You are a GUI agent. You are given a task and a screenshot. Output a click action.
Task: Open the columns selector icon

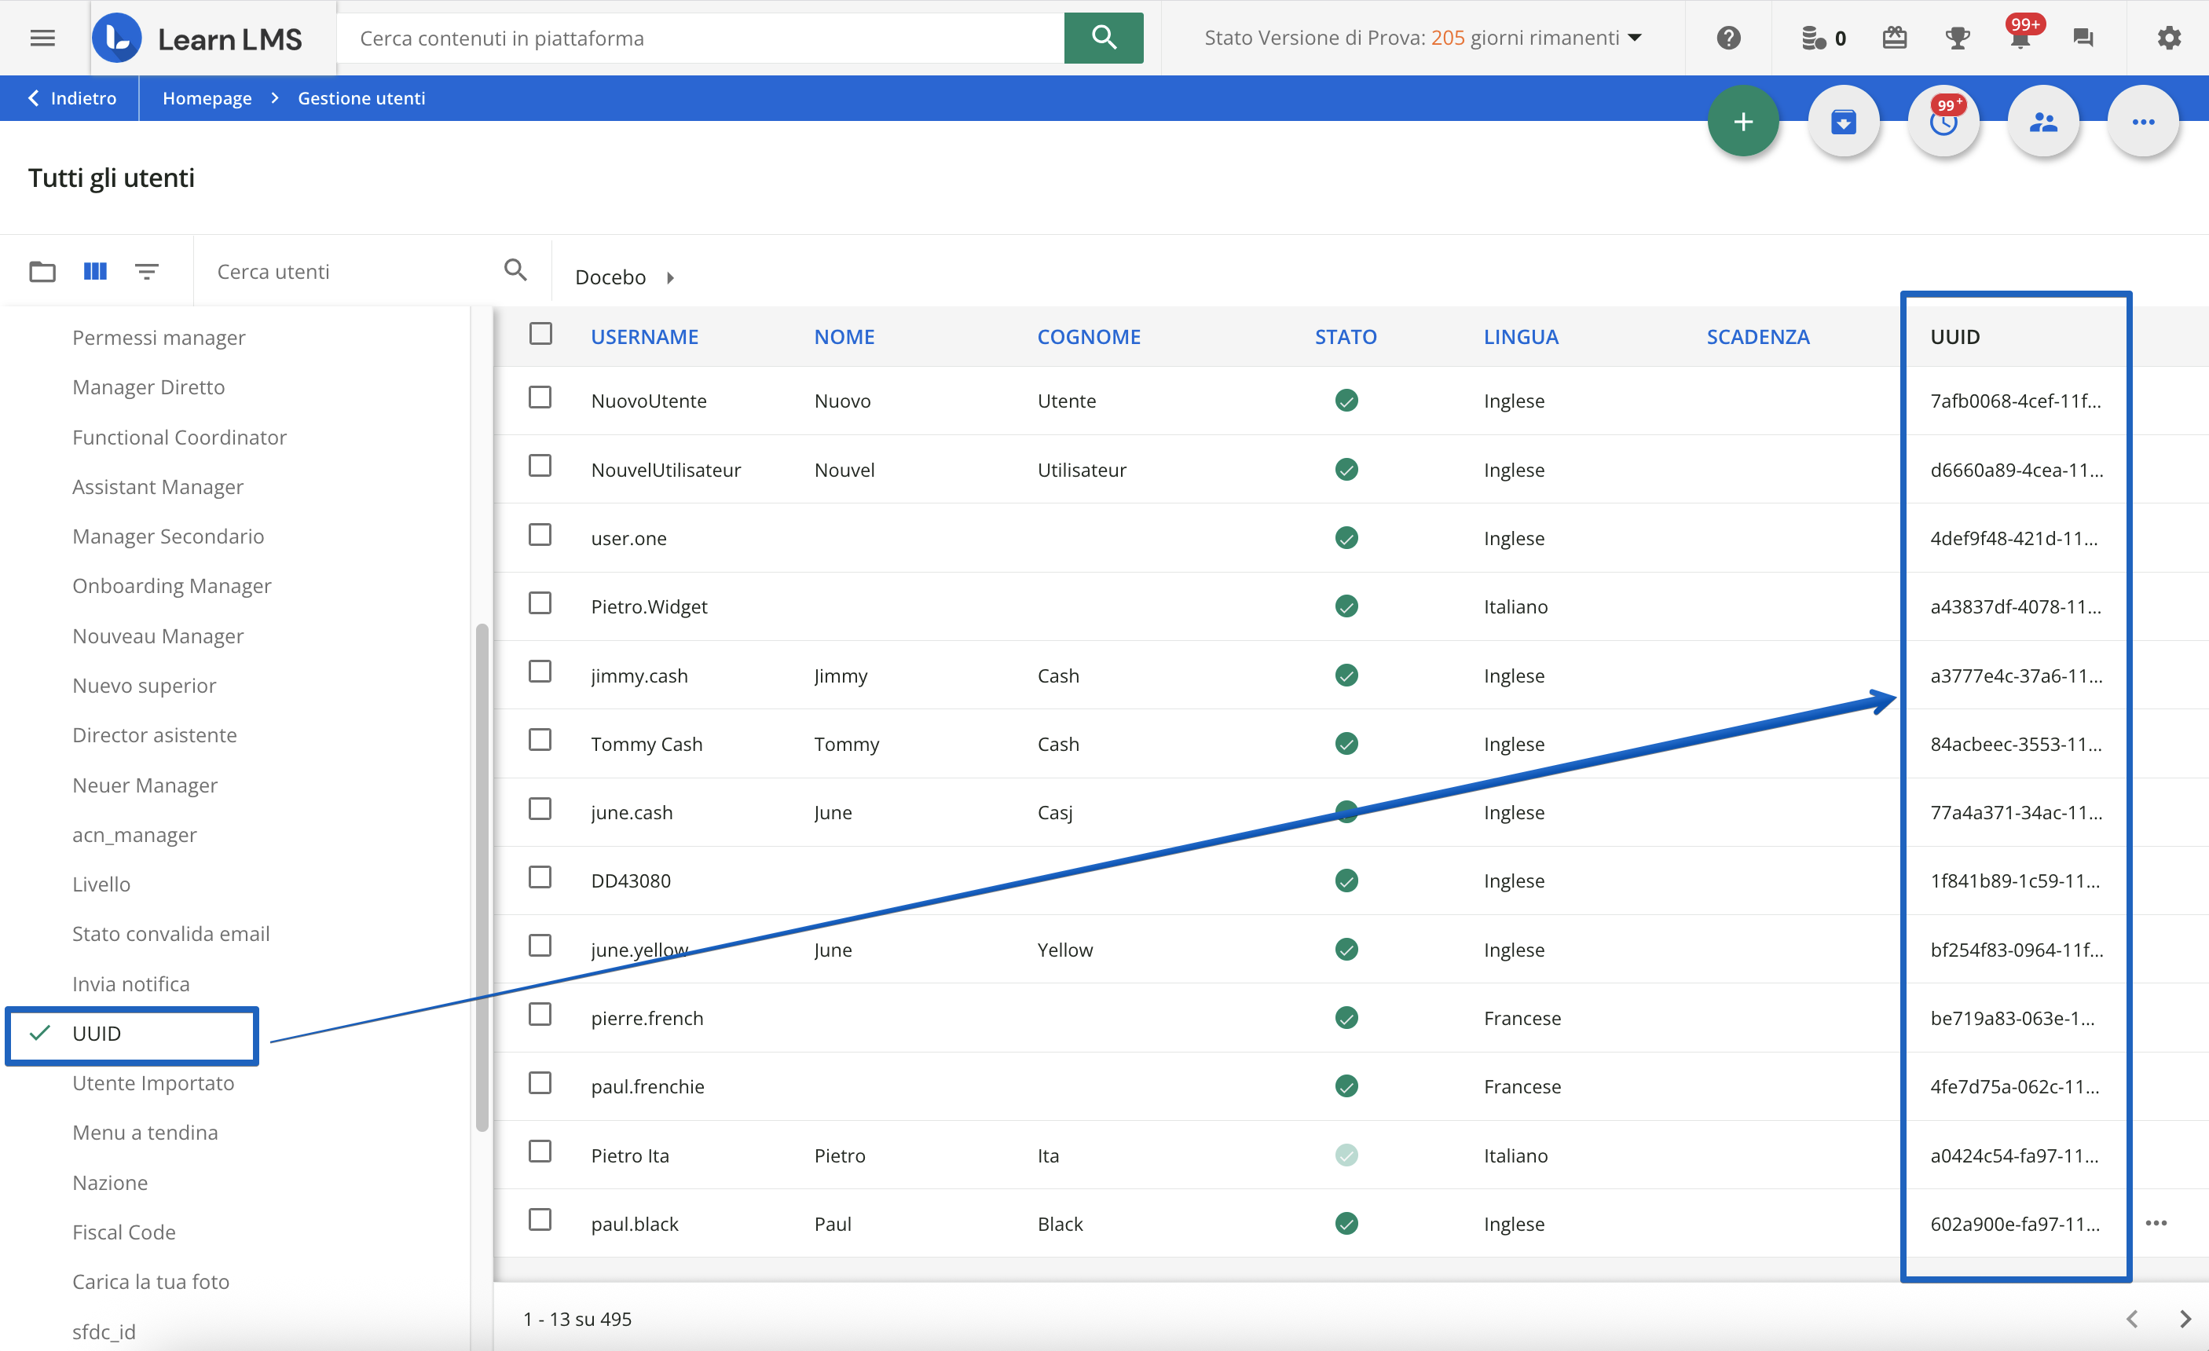point(95,271)
